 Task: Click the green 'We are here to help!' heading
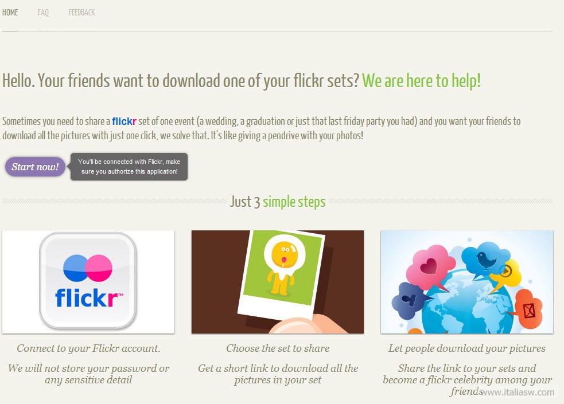[x=421, y=80]
